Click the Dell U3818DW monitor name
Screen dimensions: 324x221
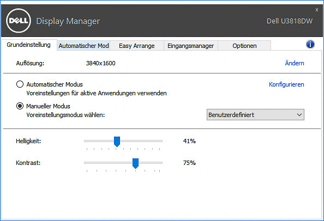click(x=290, y=21)
